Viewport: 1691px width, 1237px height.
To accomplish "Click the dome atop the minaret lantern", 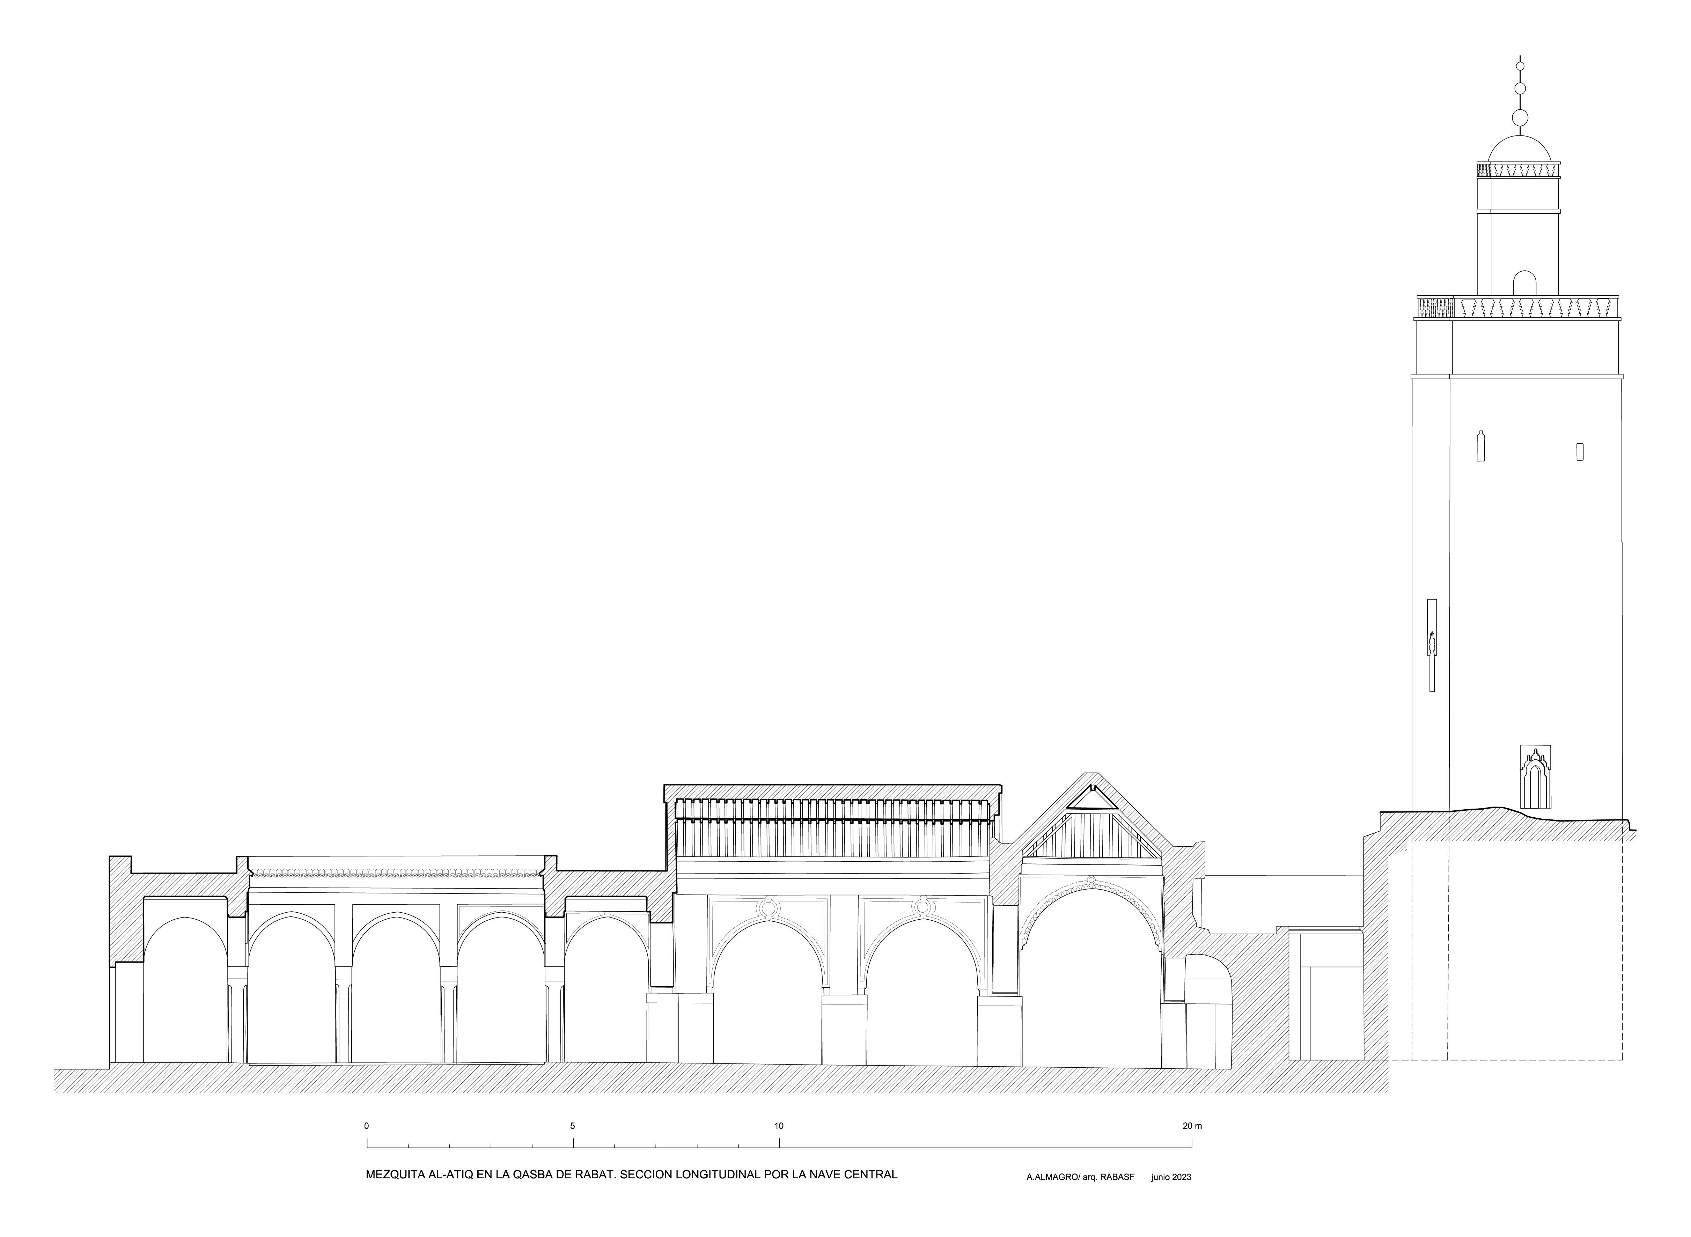I will pyautogui.click(x=1520, y=148).
